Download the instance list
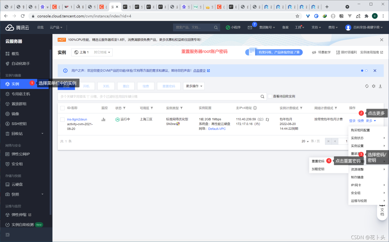The width and height of the screenshot is (389, 242). pos(380,86)
